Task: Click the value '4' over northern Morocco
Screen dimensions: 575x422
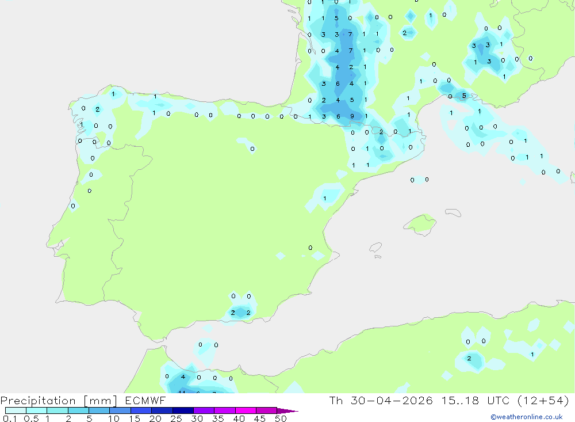Action: pyautogui.click(x=183, y=377)
